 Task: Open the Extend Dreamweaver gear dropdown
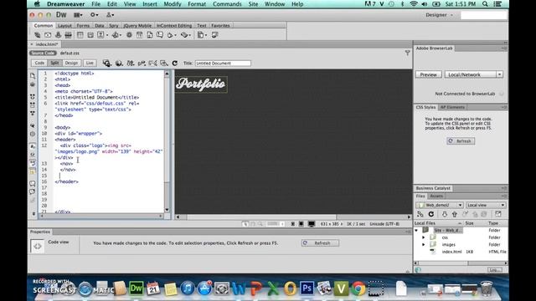pyautogui.click(x=95, y=15)
